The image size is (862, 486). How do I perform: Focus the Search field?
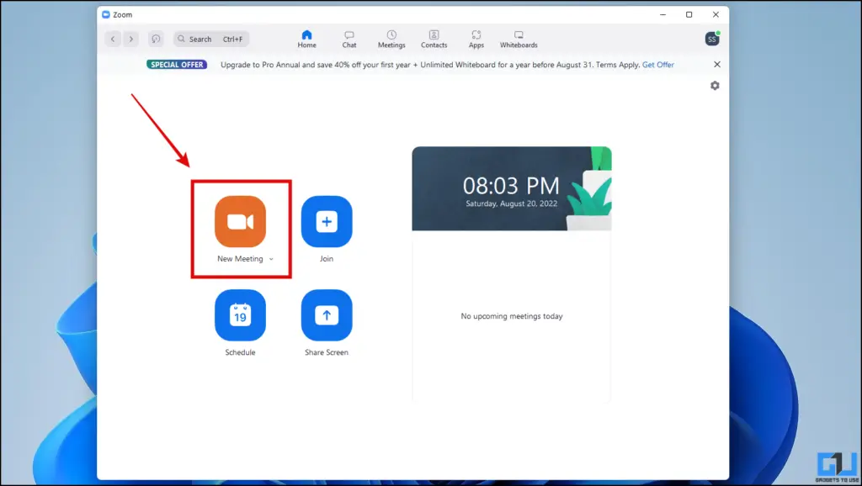211,39
